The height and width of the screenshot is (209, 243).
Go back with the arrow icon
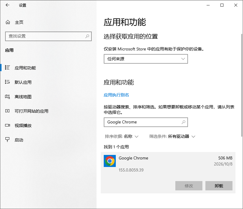(8, 5)
